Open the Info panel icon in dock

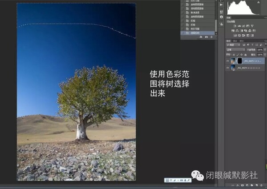pos(221,17)
